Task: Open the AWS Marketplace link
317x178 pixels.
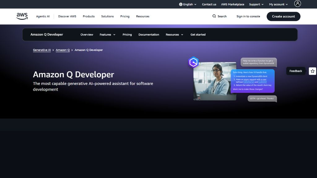Action: pos(232,4)
